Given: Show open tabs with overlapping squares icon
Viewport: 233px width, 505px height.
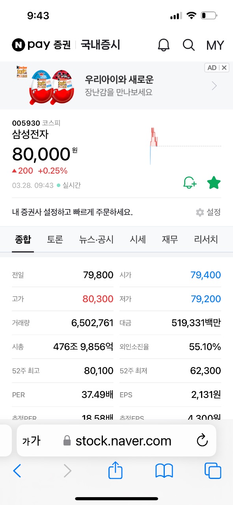Looking at the screenshot, I should coord(213,471).
